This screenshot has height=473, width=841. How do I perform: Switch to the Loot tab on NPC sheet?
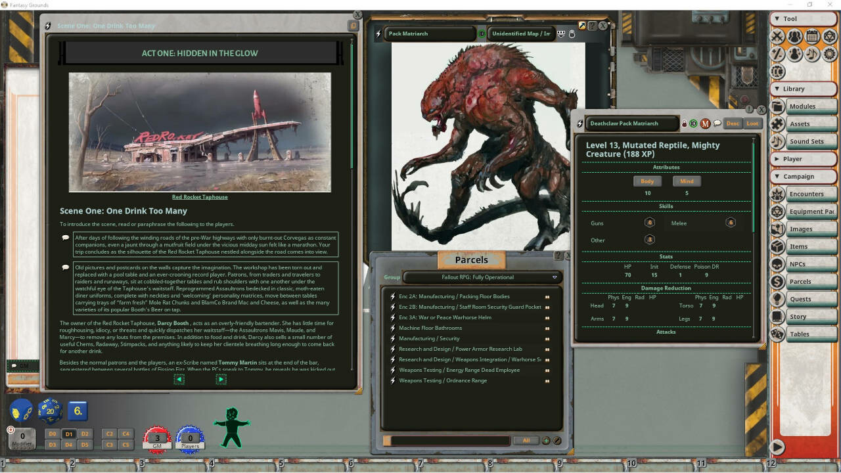752,124
